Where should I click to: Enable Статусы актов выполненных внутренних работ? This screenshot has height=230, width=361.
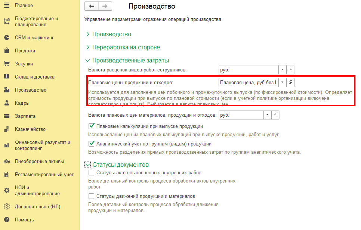click(92, 173)
